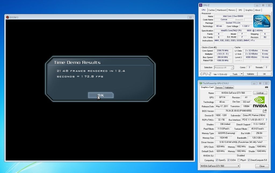Screen dimensions: 275x173
Task: Click the NVIDIA logo in GPU-Z
Action: [x=260, y=102]
